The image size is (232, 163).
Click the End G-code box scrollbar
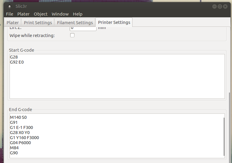point(224,136)
